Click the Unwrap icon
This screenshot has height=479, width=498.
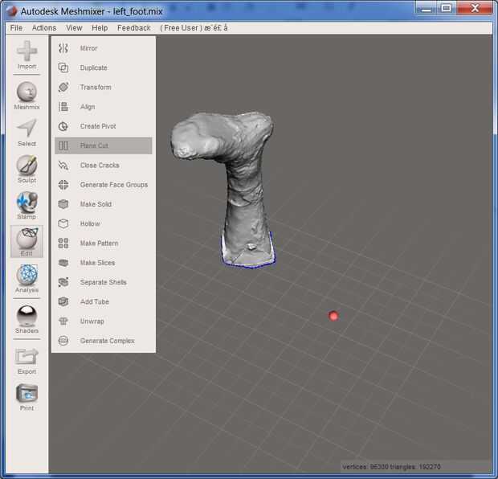(63, 321)
